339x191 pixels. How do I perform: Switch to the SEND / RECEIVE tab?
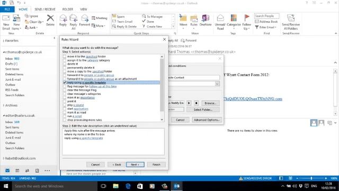point(45,10)
